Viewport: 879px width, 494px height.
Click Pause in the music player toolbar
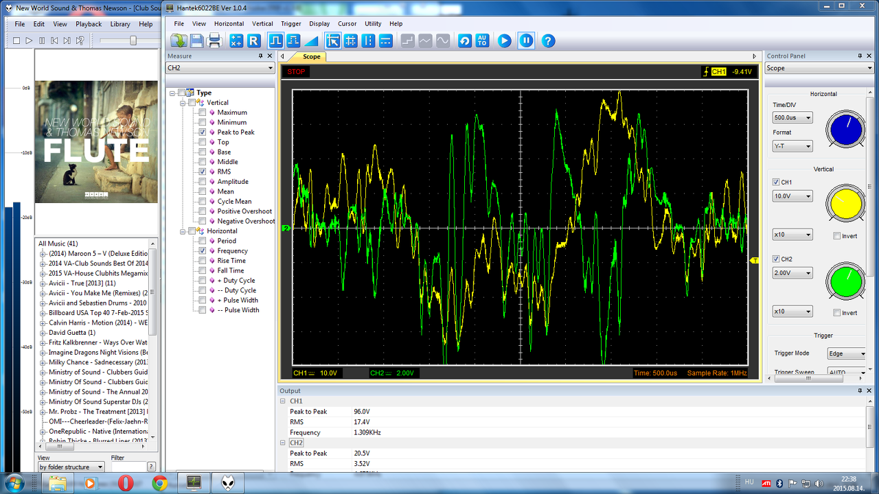click(x=42, y=40)
